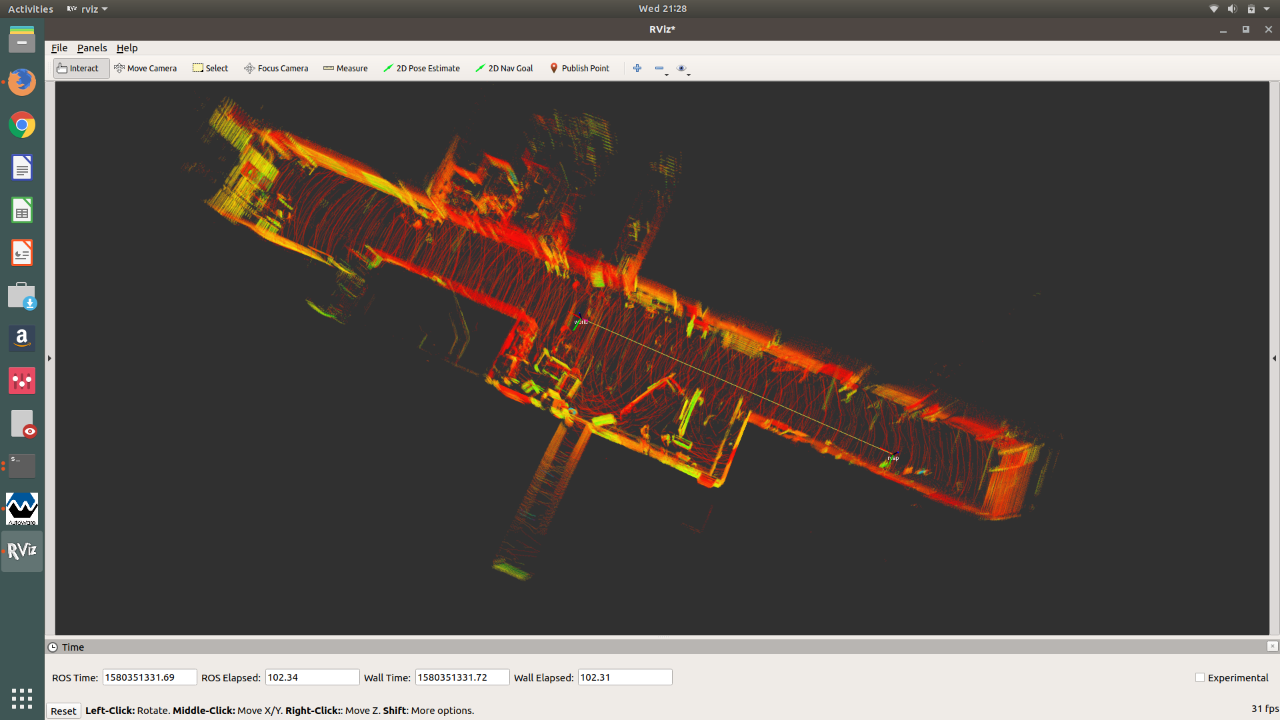Expand the collapsed right Views panel
Screen dimensions: 1280x720
tap(1274, 359)
